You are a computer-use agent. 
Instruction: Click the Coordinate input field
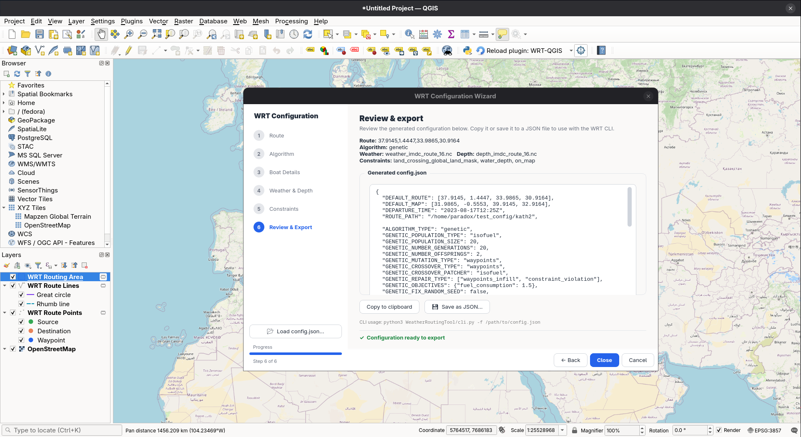pyautogui.click(x=471, y=430)
